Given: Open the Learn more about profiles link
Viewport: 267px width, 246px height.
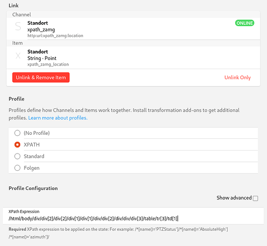Looking at the screenshot, I should pyautogui.click(x=58, y=118).
